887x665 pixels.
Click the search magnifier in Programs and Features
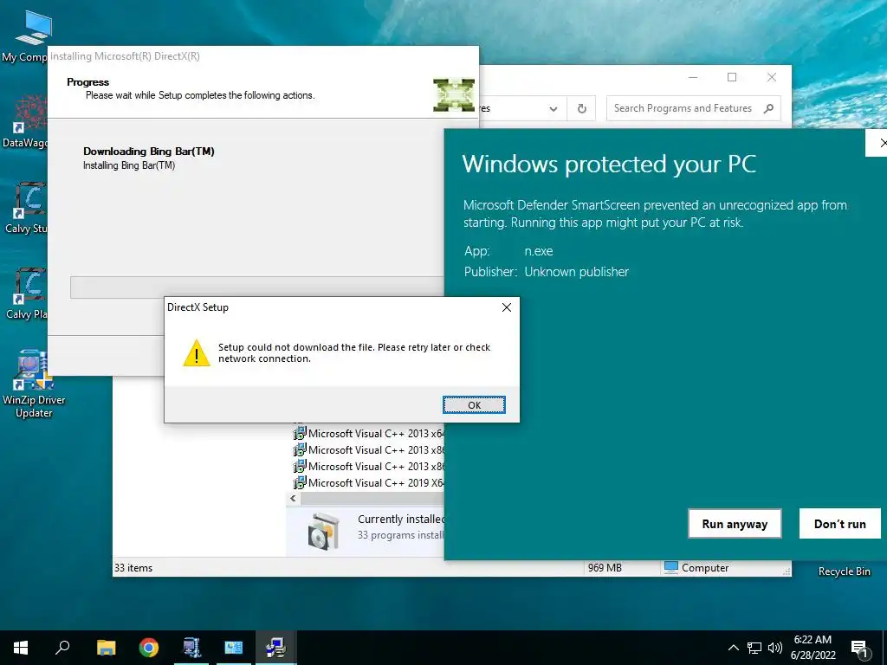pyautogui.click(x=768, y=108)
